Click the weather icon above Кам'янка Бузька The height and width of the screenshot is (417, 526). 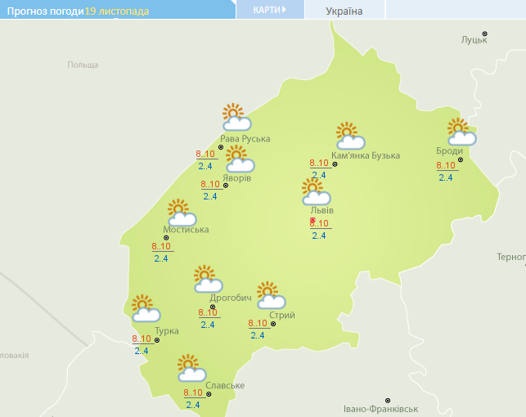click(349, 136)
